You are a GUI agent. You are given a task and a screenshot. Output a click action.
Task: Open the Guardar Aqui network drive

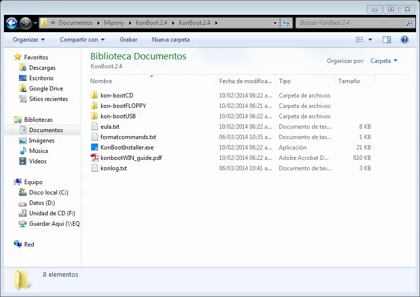point(54,224)
